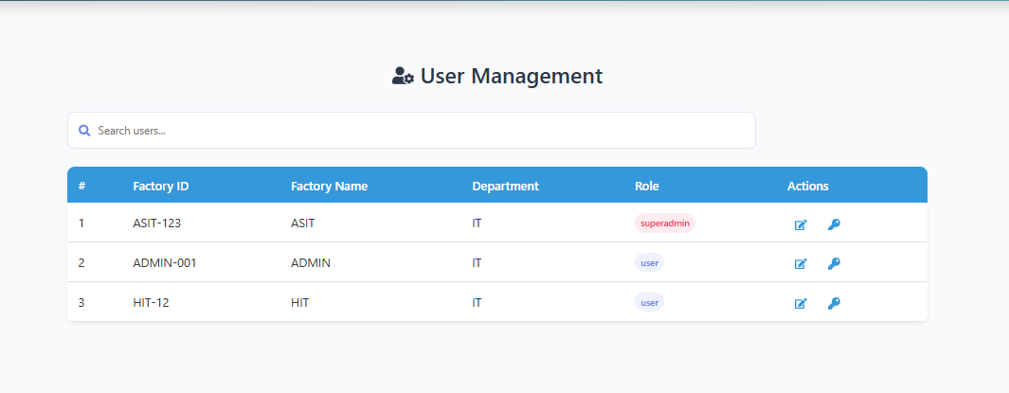Click the user badge in ADMIN-001 row
This screenshot has height=393, width=1009.
(x=649, y=262)
